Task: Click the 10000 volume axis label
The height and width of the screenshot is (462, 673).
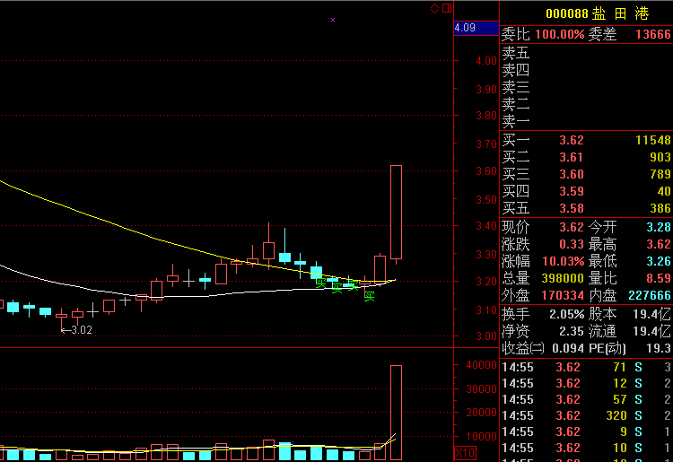Action: click(481, 437)
